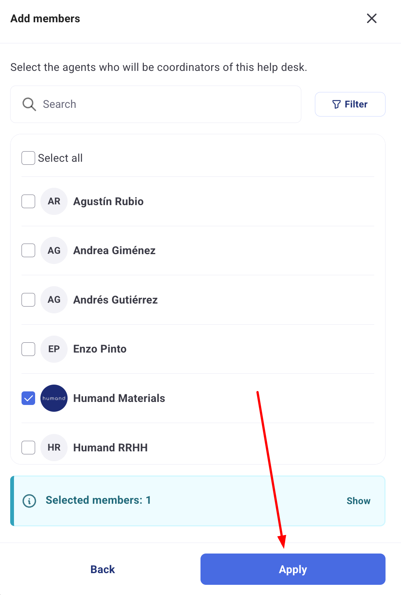Tick the checkbox for Agustín Rubio
401x595 pixels.
coord(28,201)
